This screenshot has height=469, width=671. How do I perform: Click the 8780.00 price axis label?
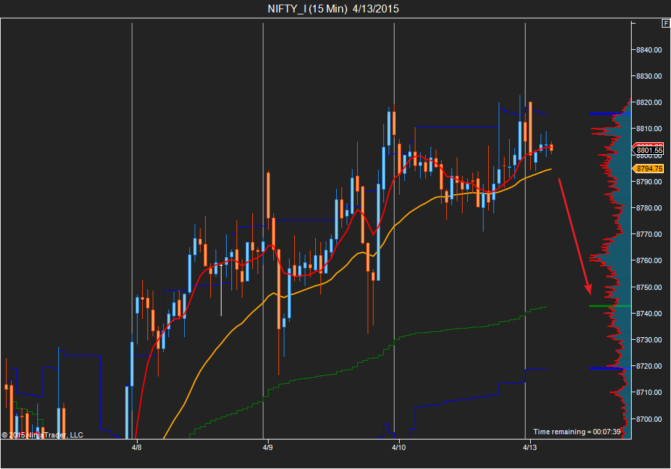pyautogui.click(x=649, y=208)
